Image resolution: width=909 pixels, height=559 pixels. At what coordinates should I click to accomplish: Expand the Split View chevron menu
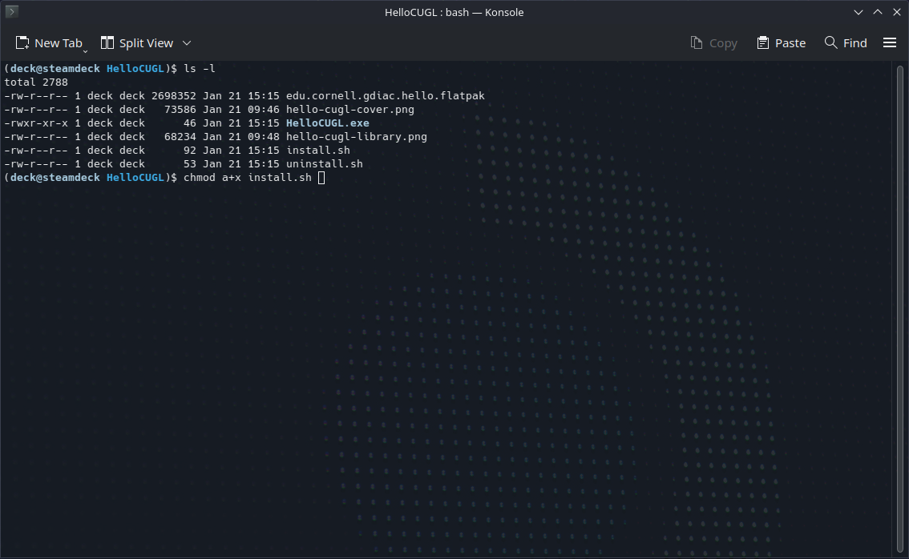click(187, 43)
